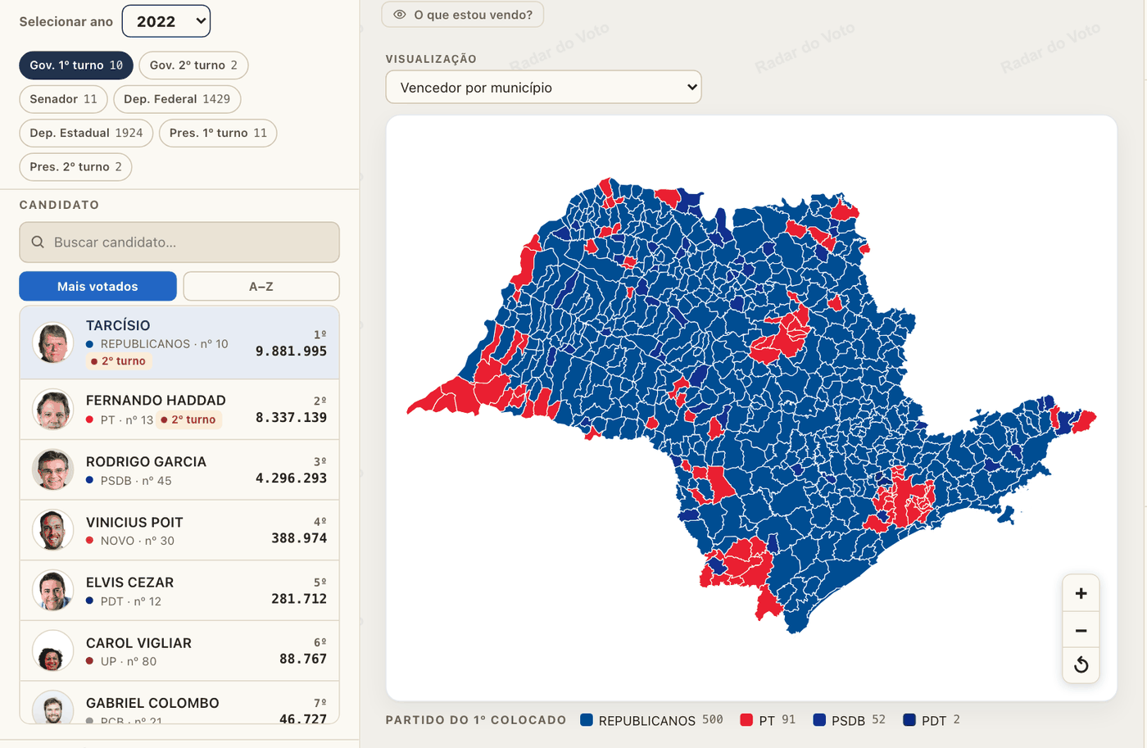Reset the map view

[1081, 664]
